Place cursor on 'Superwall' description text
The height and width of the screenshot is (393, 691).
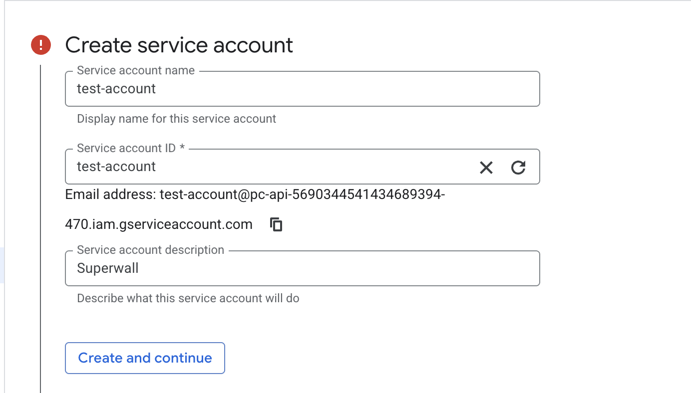pyautogui.click(x=108, y=268)
